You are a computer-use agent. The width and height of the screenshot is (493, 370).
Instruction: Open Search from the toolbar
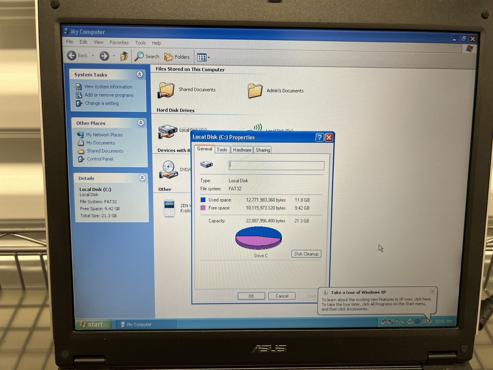point(147,56)
